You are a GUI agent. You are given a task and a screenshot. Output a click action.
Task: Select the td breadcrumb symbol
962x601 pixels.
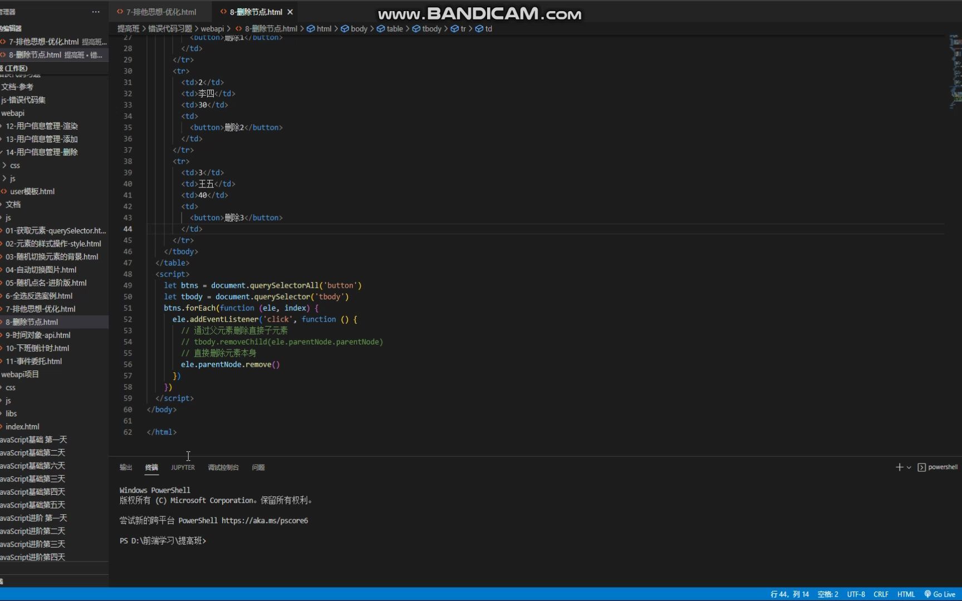484,28
